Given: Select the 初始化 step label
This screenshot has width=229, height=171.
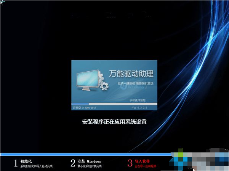Looking at the screenshot, I should [x=26, y=161].
